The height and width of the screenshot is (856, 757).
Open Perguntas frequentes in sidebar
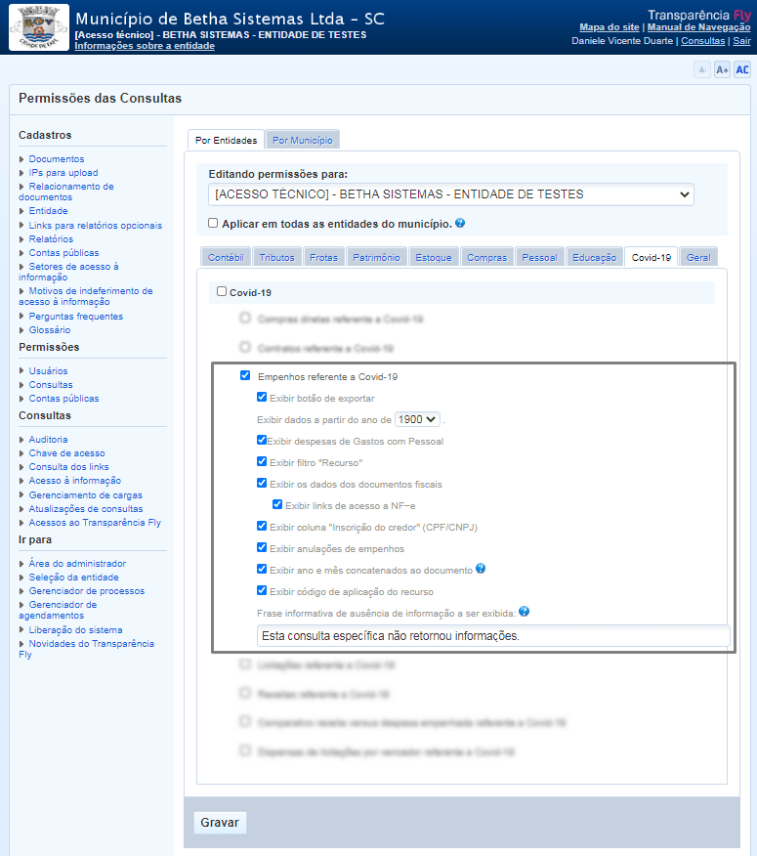[75, 317]
